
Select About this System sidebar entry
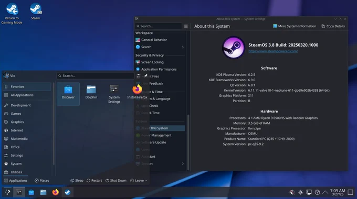point(160,128)
